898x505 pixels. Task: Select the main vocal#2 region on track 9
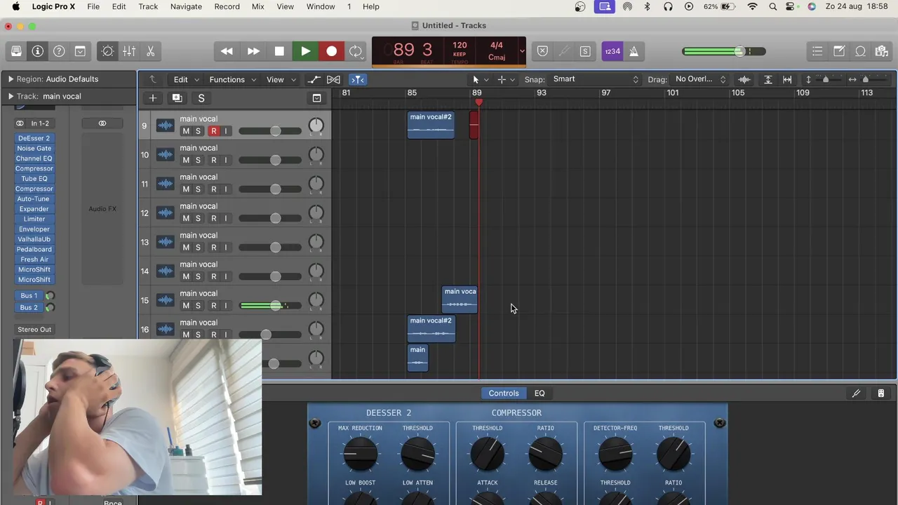(431, 125)
